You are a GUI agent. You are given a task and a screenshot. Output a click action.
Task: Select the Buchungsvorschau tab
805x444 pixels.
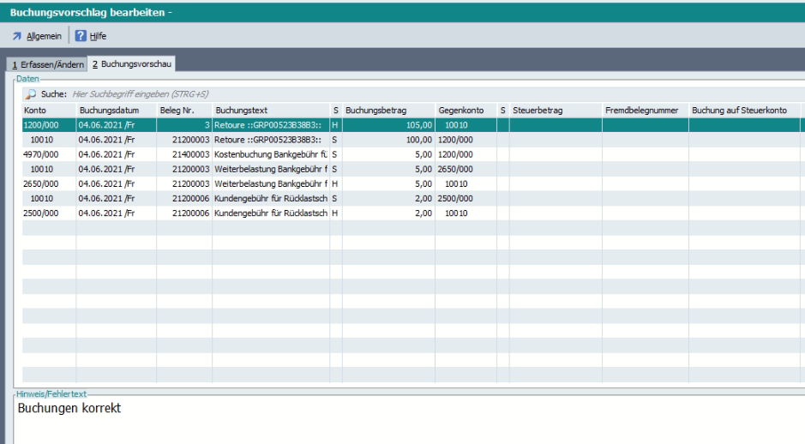point(133,66)
